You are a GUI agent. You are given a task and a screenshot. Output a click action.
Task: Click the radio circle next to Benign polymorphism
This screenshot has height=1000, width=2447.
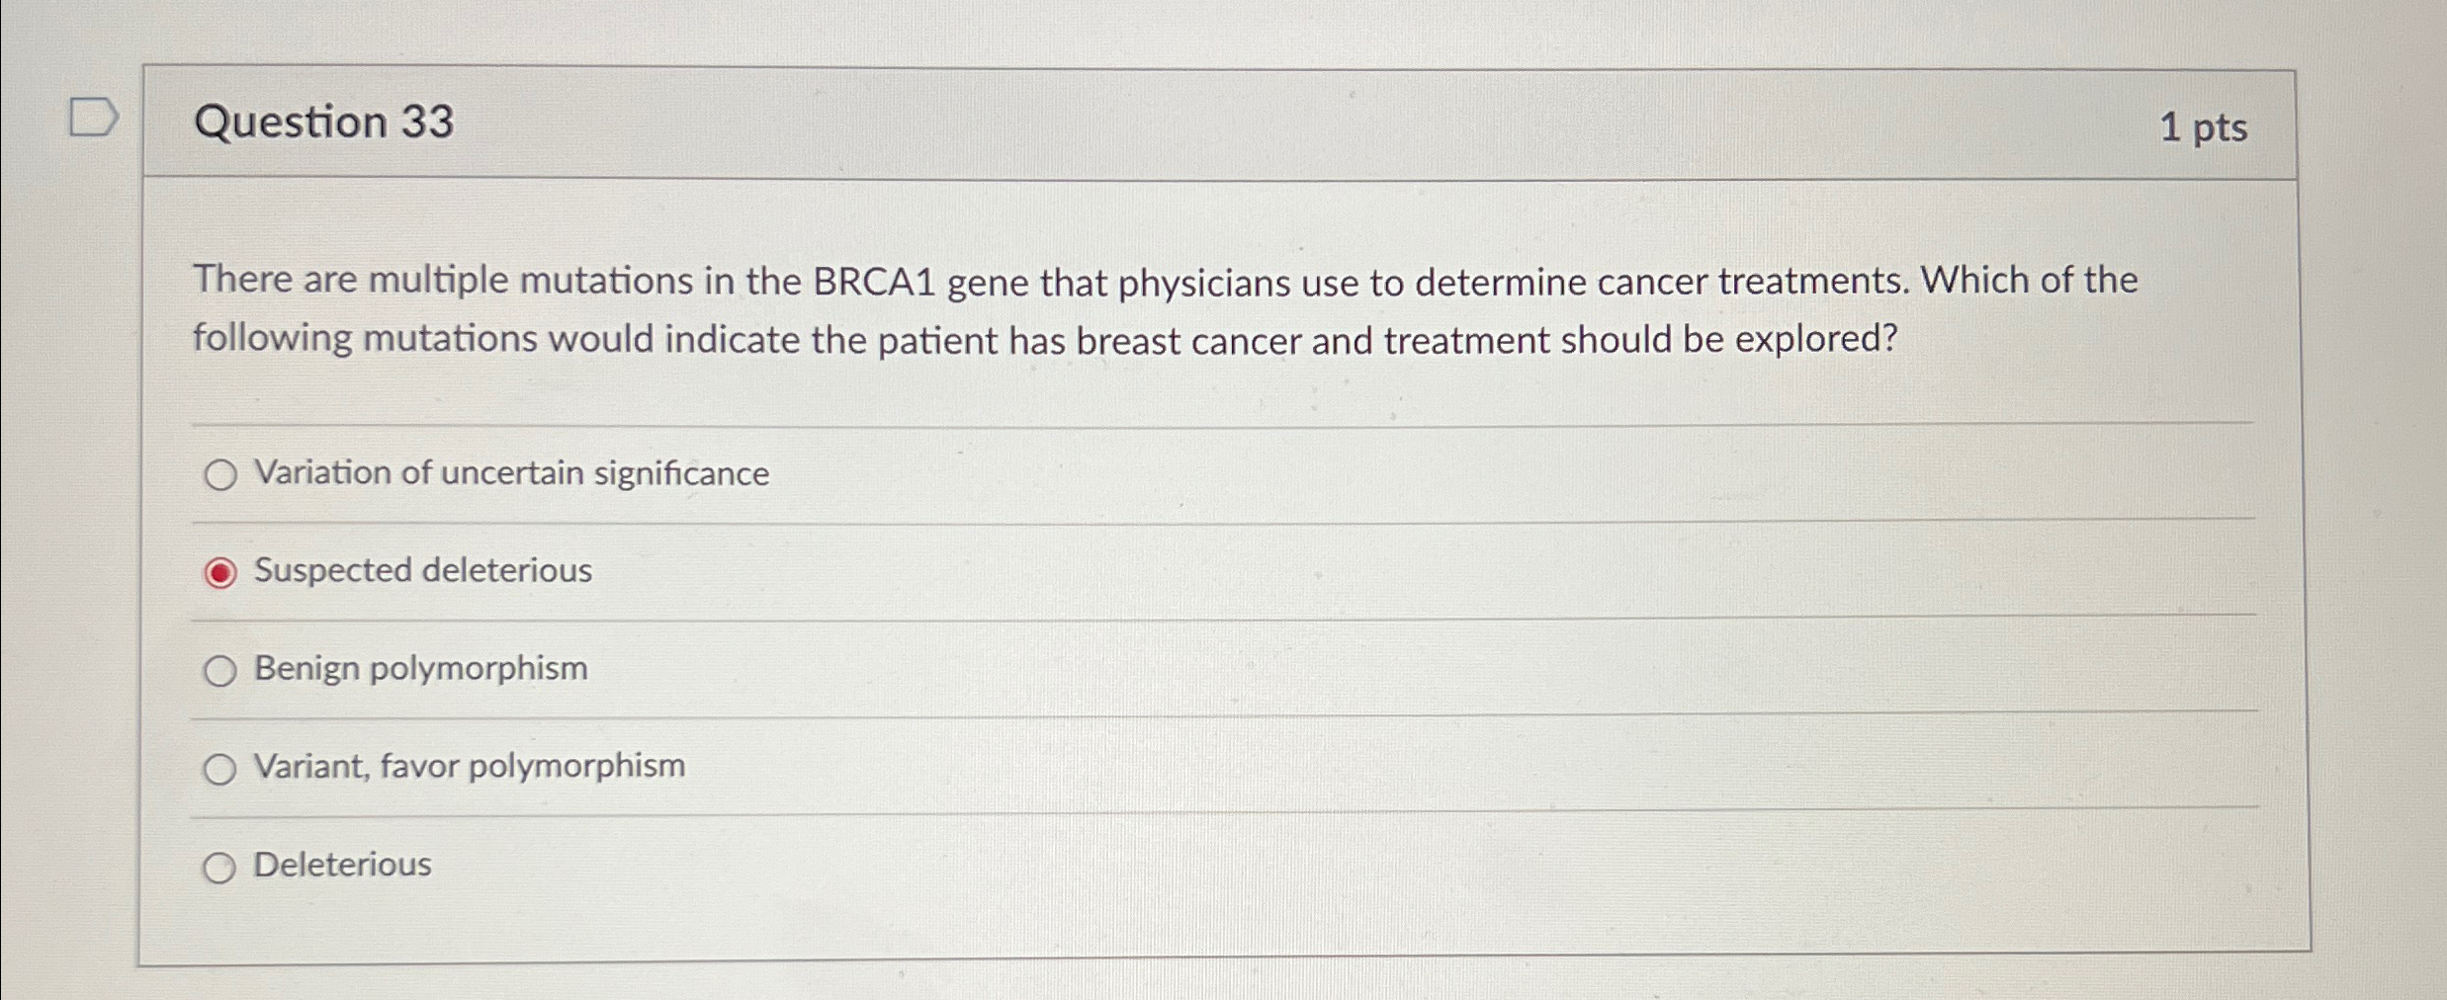(x=219, y=671)
